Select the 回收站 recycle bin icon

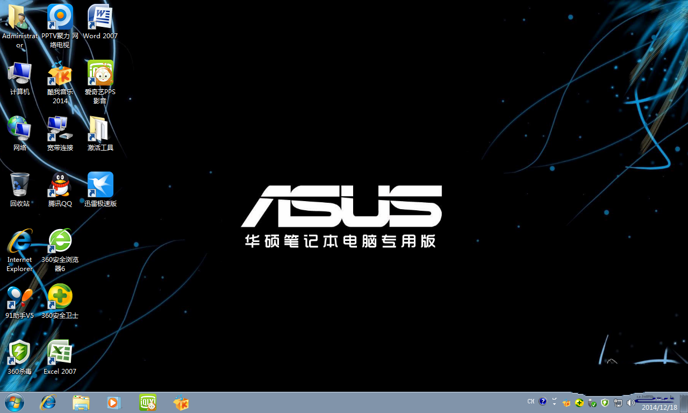click(x=20, y=190)
